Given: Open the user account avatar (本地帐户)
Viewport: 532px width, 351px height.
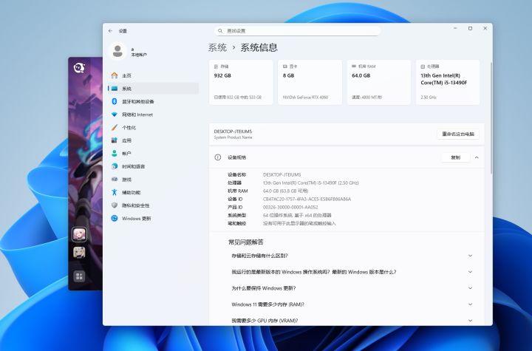Looking at the screenshot, I should 117,51.
